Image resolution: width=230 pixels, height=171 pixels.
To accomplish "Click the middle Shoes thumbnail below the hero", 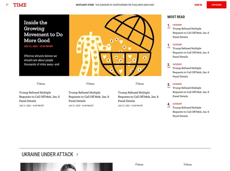I will pos(90,84).
